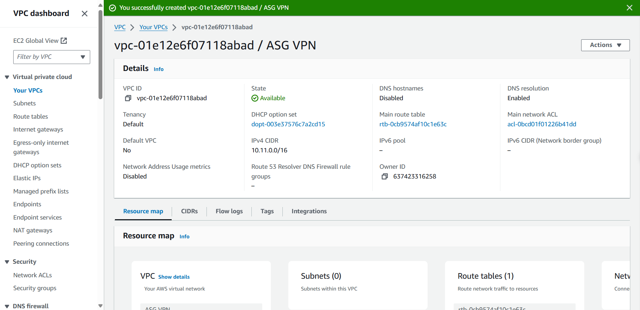This screenshot has width=640, height=310.
Task: Open the Flow logs tab
Action: [229, 211]
